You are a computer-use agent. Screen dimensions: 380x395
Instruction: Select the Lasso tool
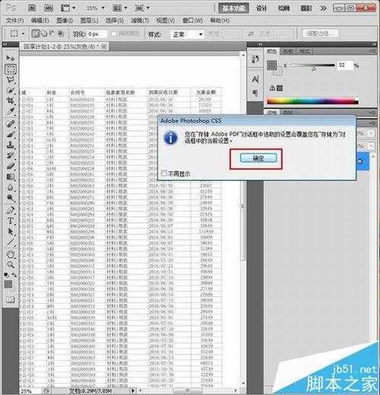point(11,80)
